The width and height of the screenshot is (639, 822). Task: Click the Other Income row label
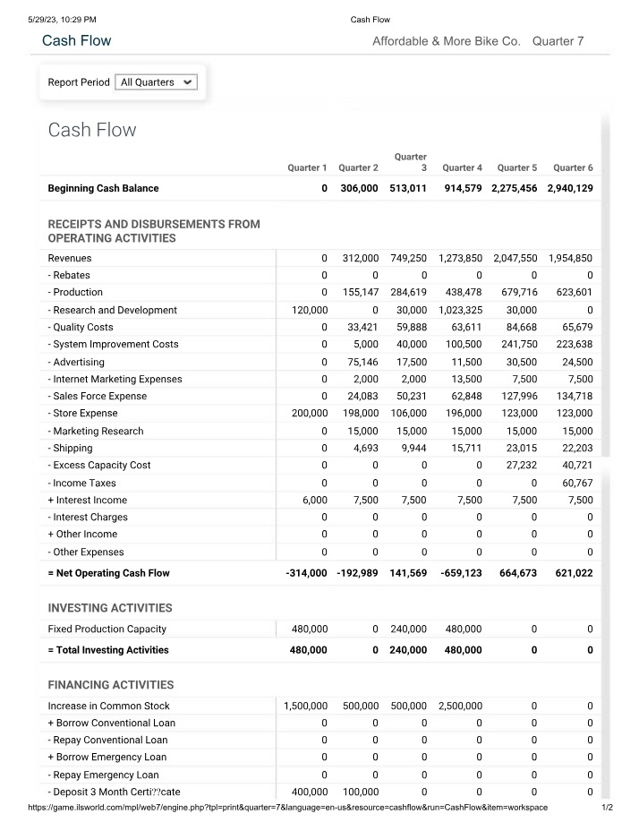(82, 534)
